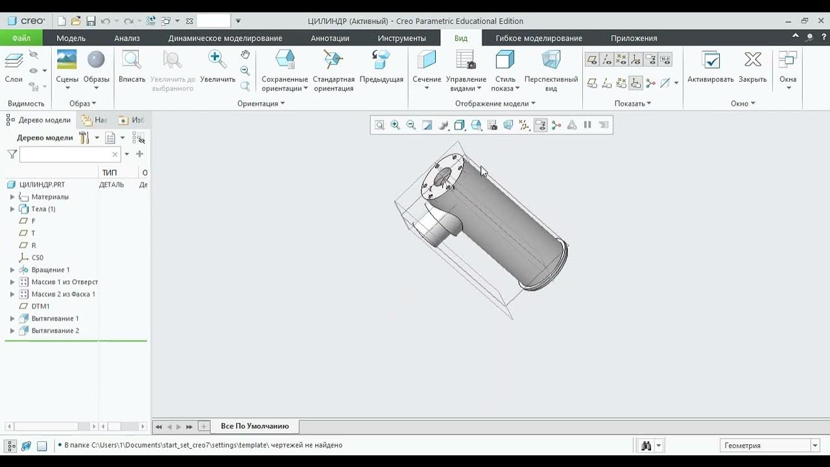Click the Образы appearances sphere icon

point(96,60)
